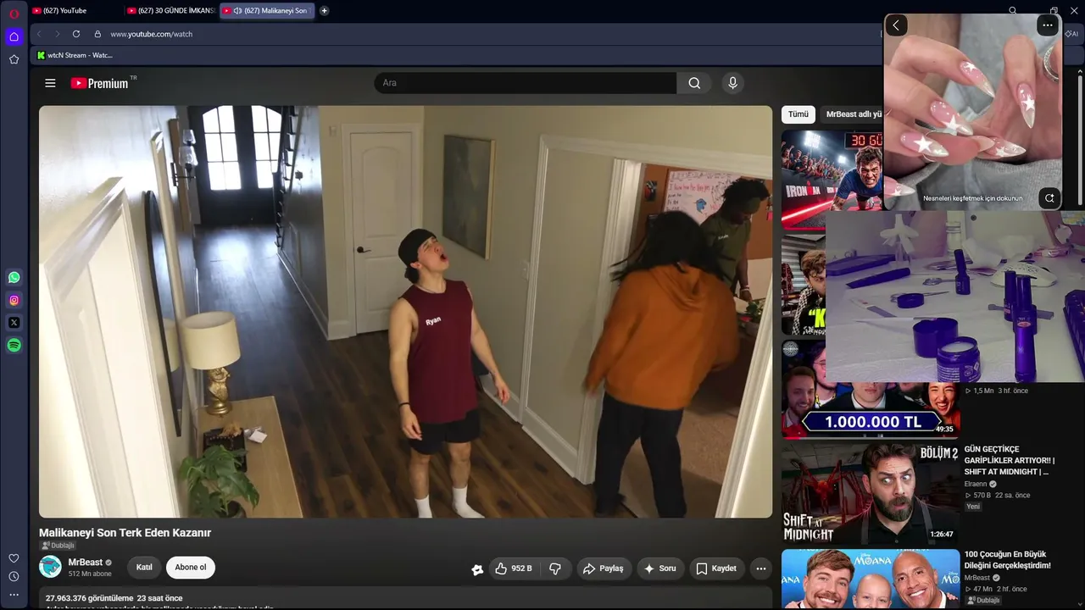This screenshot has height=610, width=1085.
Task: Click the back arrow in the nail image overlay
Action: point(896,25)
